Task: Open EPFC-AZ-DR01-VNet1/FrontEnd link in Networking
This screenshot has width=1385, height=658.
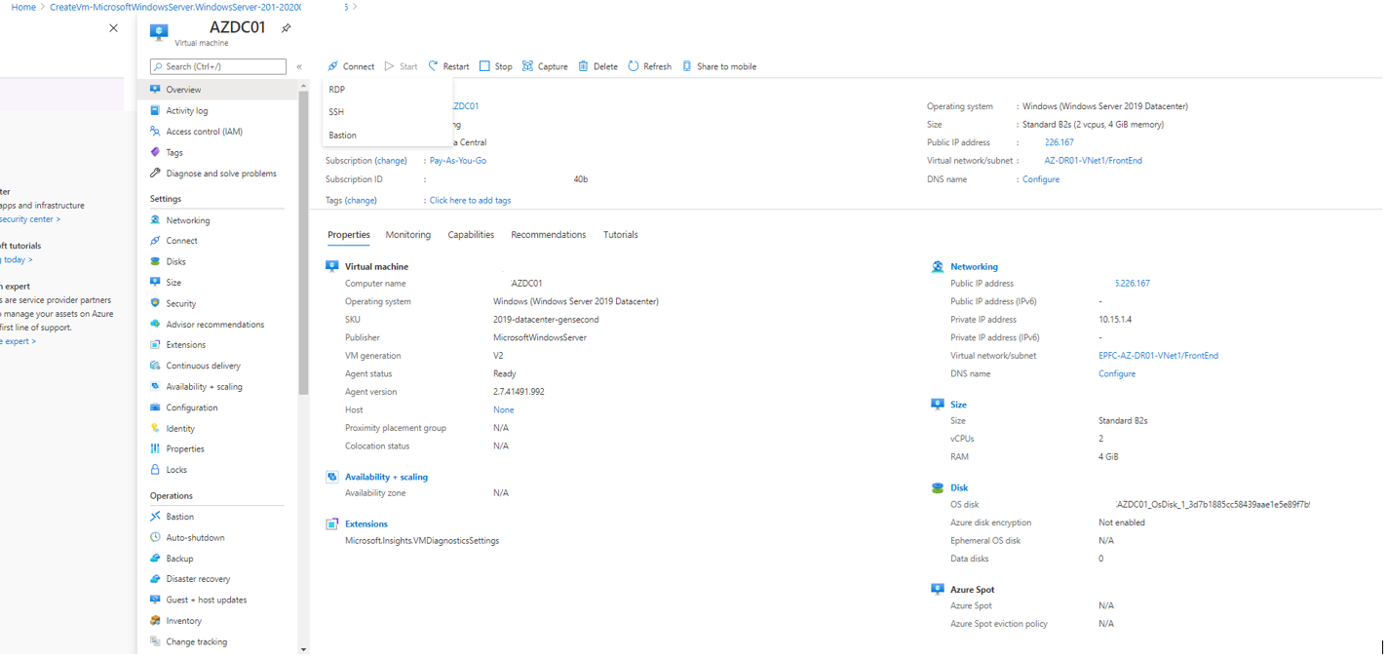Action: pos(1158,356)
